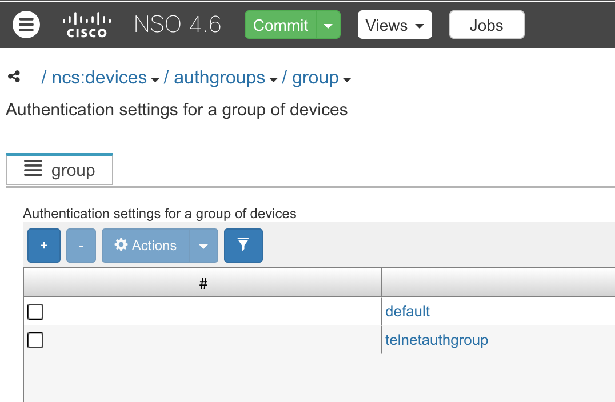Open the Views dropdown
615x402 pixels.
[394, 26]
